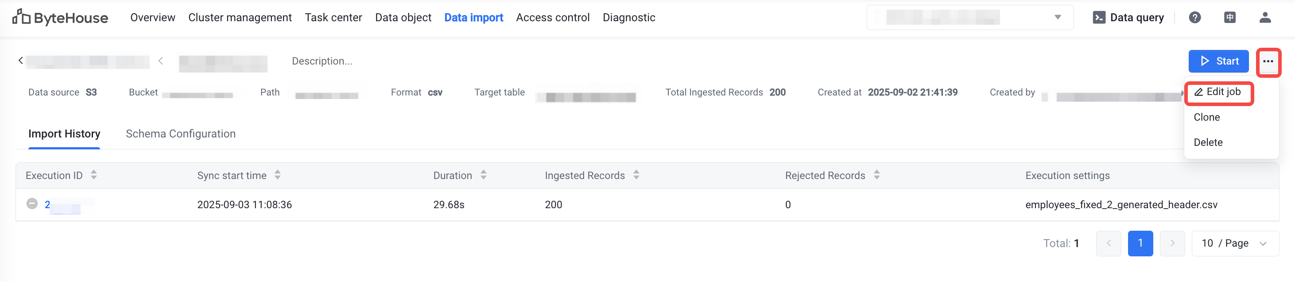Image resolution: width=1295 pixels, height=282 pixels.
Task: Choose Delete in the actions menu
Action: (1208, 142)
